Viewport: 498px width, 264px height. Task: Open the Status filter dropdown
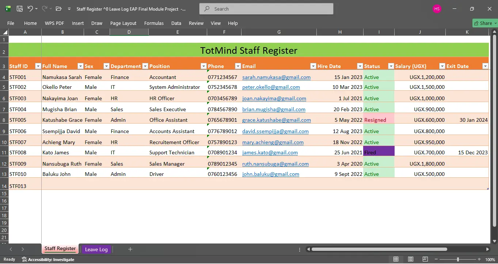[x=391, y=66]
